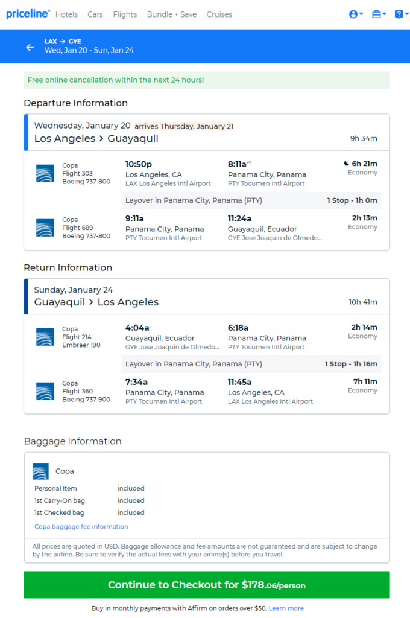The image size is (410, 618).
Task: Click the Priceline logo
Action: click(x=28, y=14)
